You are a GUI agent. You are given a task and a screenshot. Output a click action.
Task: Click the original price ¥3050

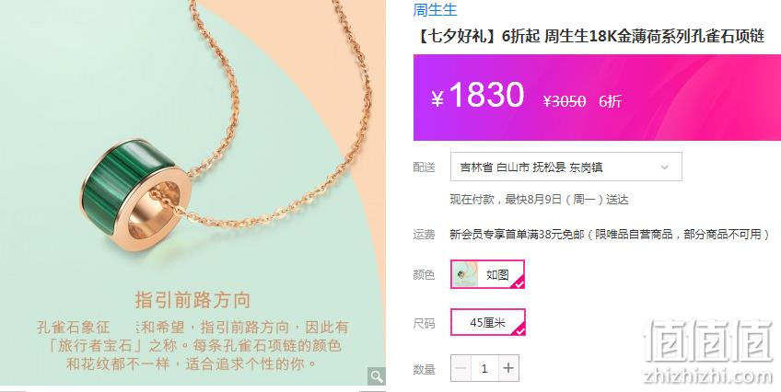tap(565, 101)
